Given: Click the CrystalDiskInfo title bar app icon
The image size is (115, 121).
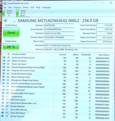Looking at the screenshot, I should (5, 3).
